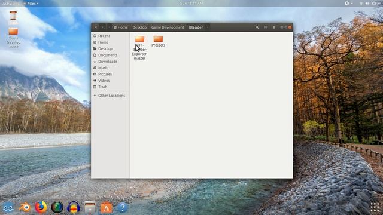Click the Projects folder name label
This screenshot has height=215, width=383.
coord(158,45)
